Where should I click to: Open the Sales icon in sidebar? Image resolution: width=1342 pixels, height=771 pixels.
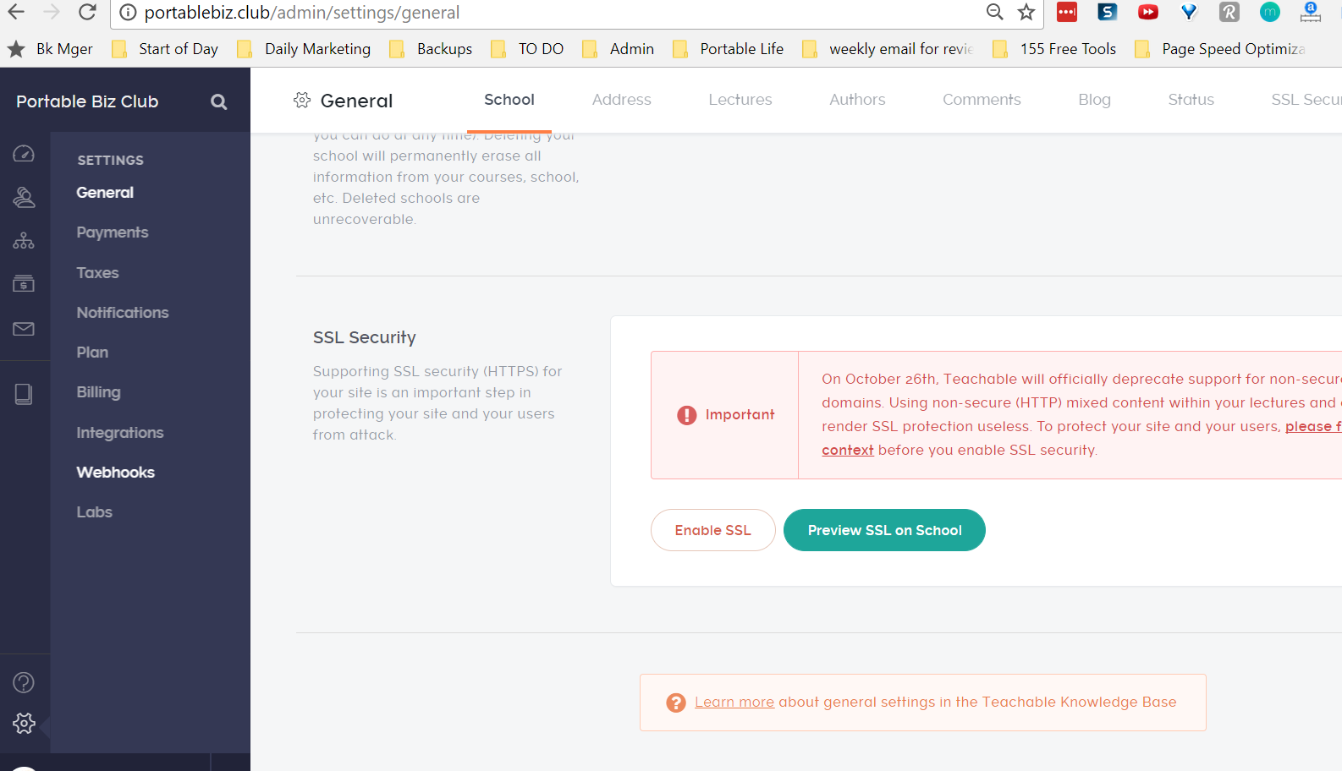[x=24, y=283]
